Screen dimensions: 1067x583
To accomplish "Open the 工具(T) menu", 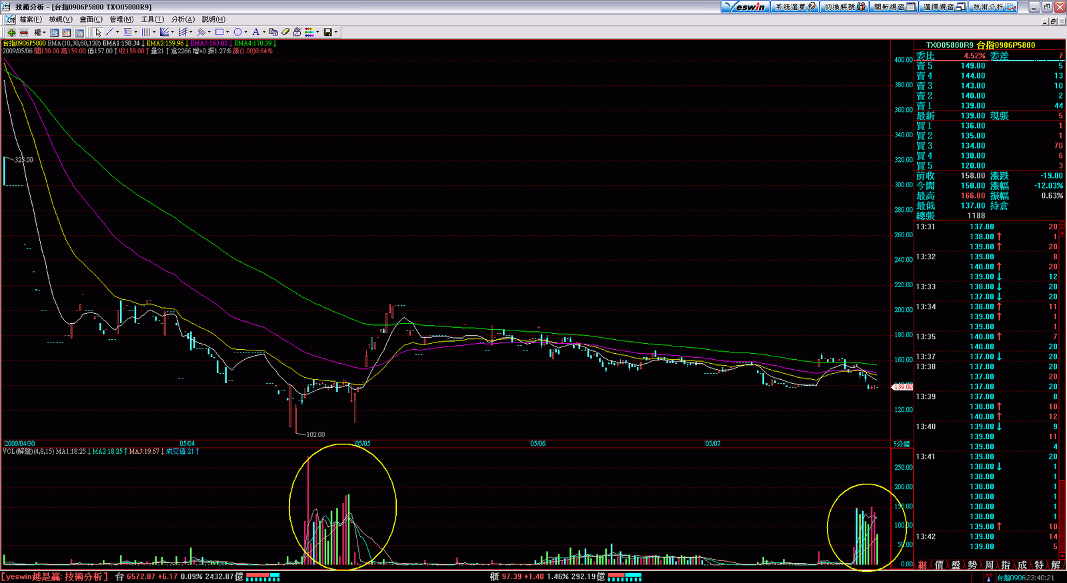I will click(153, 19).
